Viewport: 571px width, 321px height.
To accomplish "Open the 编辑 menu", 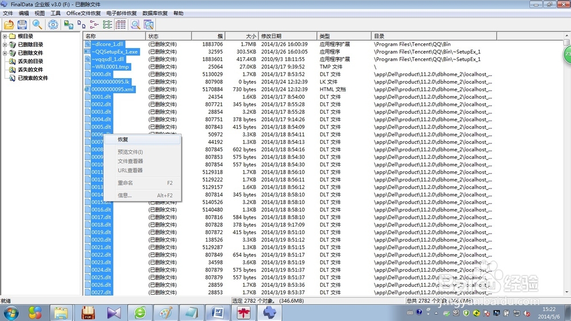I will tap(23, 13).
